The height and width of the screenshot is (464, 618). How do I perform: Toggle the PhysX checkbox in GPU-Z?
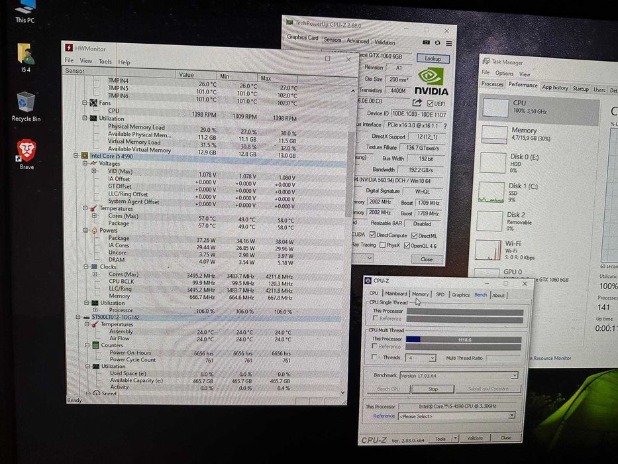pyautogui.click(x=382, y=245)
